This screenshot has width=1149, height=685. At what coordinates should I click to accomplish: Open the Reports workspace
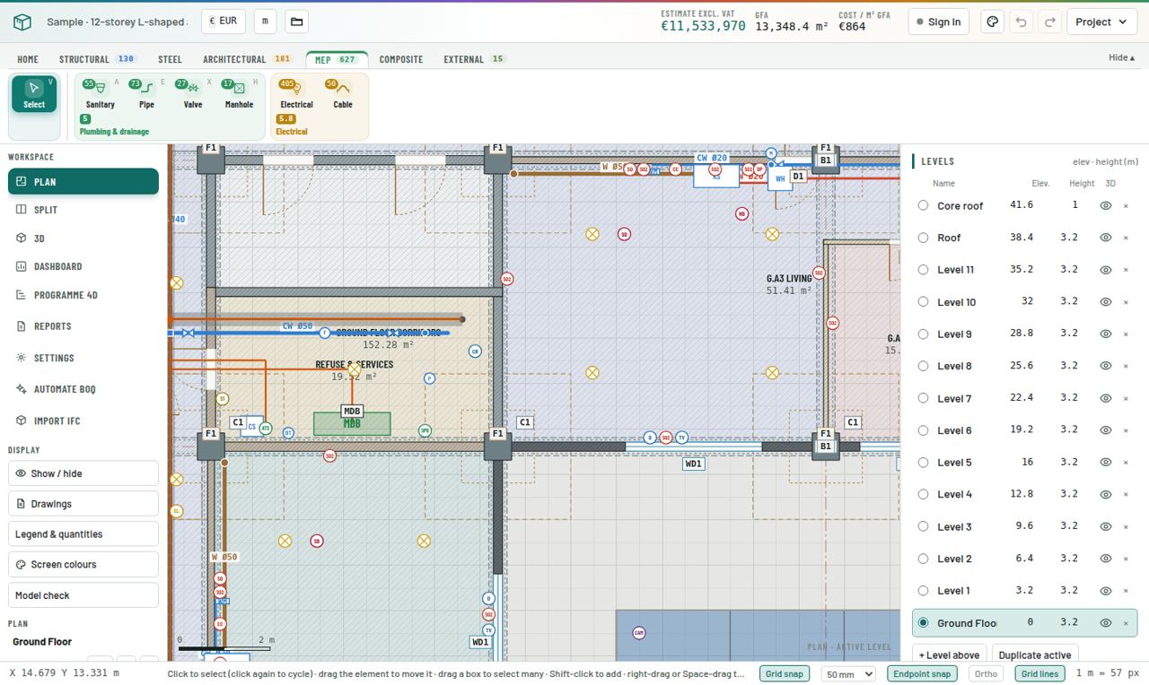click(83, 326)
